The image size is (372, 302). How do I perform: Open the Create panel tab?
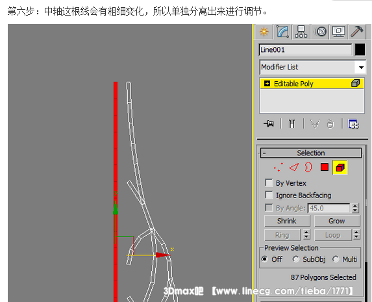(x=264, y=32)
